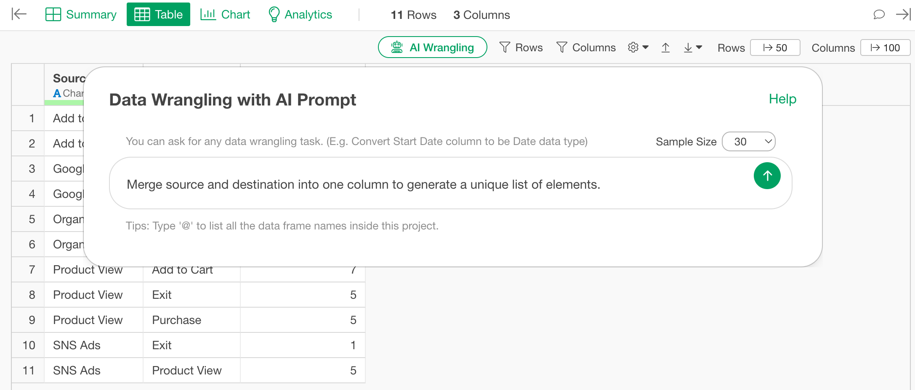Submit the AI prompt with green arrow
Image resolution: width=915 pixels, height=390 pixels.
tap(767, 176)
